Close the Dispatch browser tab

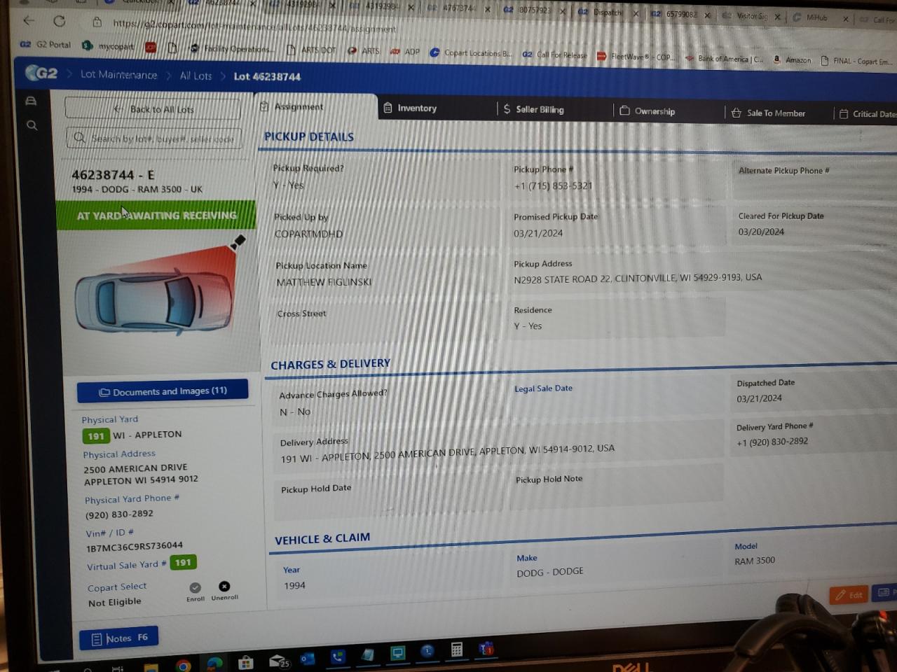pyautogui.click(x=636, y=13)
